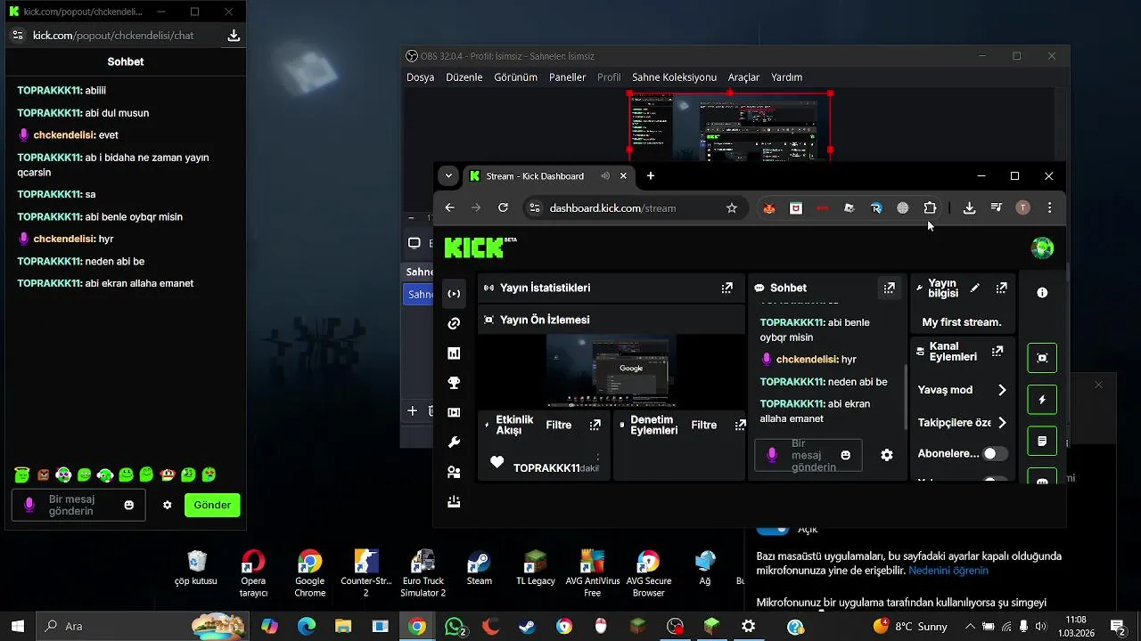Image resolution: width=1141 pixels, height=641 pixels.
Task: Expand Takipçilere özel options
Action: [1002, 423]
